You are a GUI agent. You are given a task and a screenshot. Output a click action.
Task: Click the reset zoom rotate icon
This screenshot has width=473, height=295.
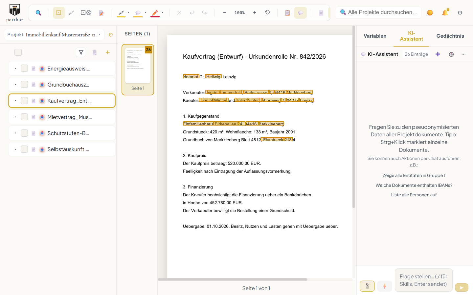[267, 12]
